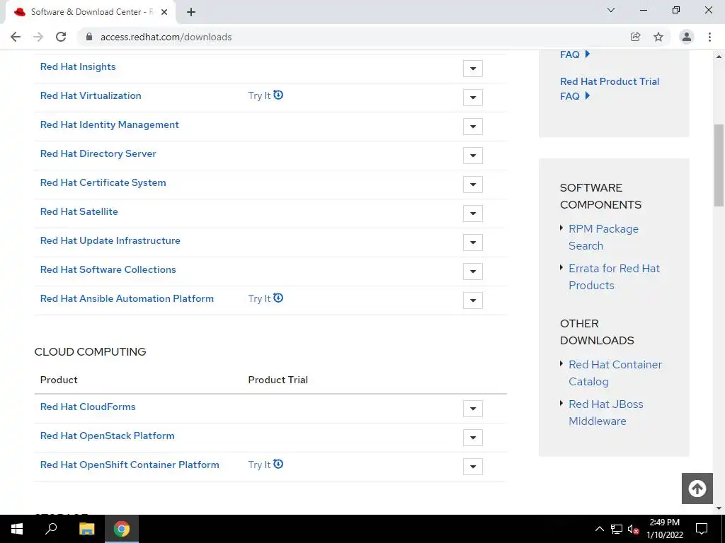Click Chrome icon in taskbar

pos(122,529)
